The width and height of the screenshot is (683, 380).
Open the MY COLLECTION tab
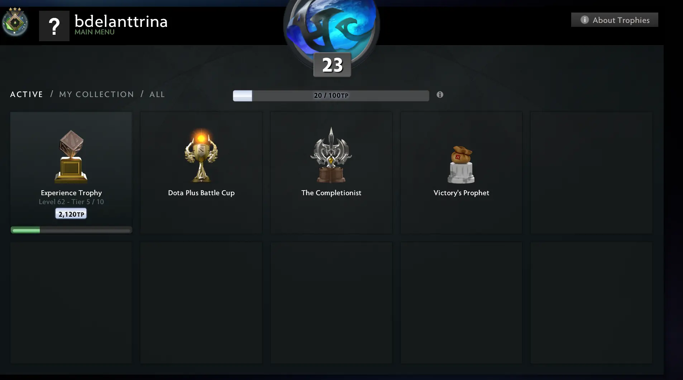96,94
